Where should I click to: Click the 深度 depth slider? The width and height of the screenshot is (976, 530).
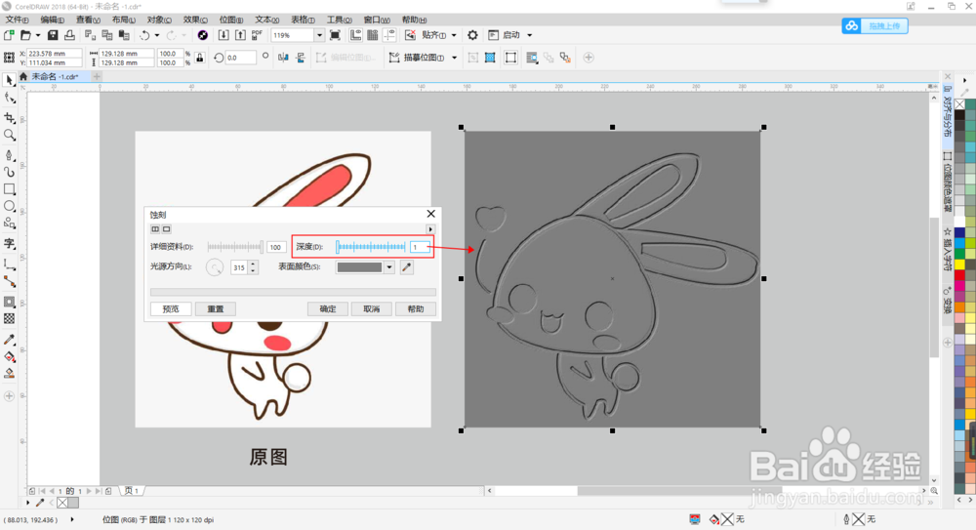click(x=371, y=247)
